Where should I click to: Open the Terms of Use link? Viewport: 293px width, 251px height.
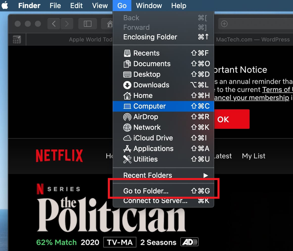(x=277, y=90)
